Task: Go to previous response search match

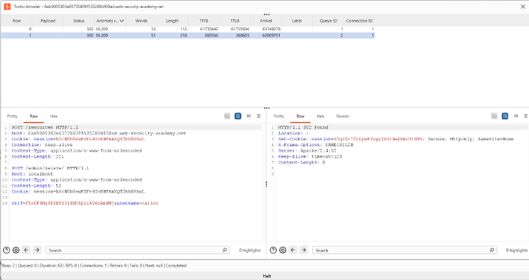Action: 293,250
